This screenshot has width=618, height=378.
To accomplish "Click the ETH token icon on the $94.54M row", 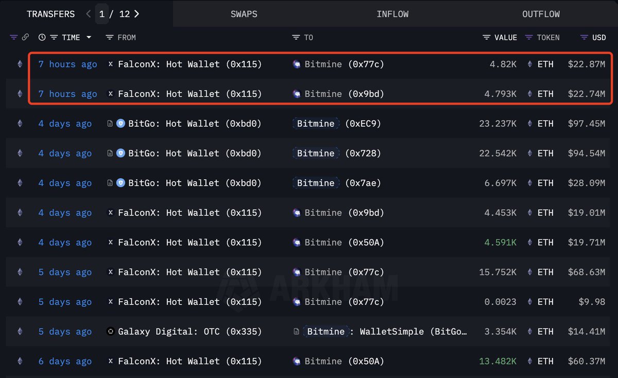I will (x=530, y=153).
